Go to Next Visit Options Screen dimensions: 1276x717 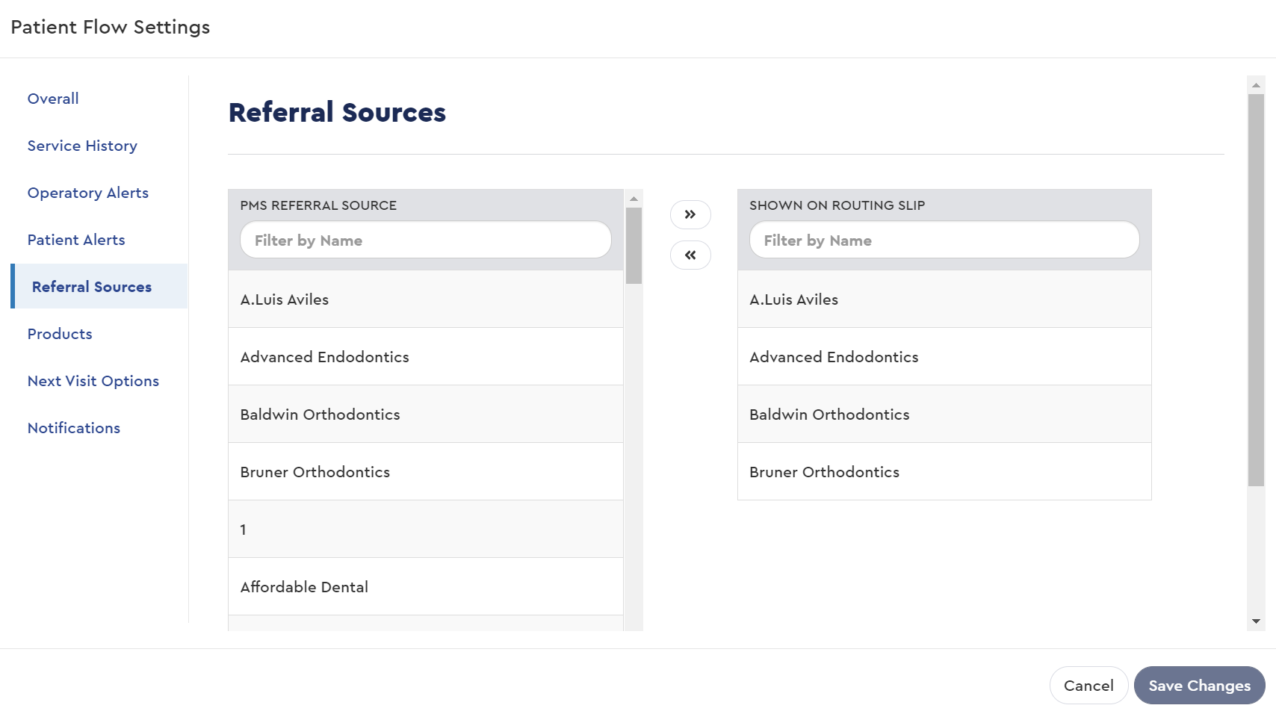point(93,381)
